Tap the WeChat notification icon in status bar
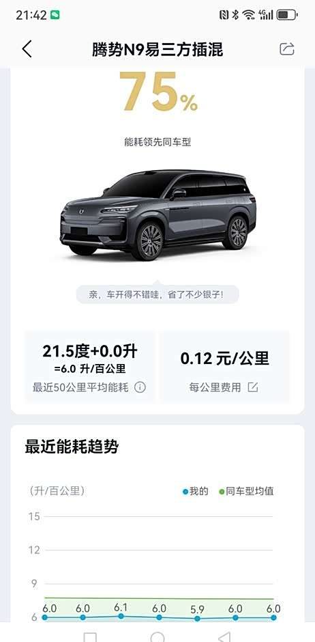315x642 pixels. point(55,15)
